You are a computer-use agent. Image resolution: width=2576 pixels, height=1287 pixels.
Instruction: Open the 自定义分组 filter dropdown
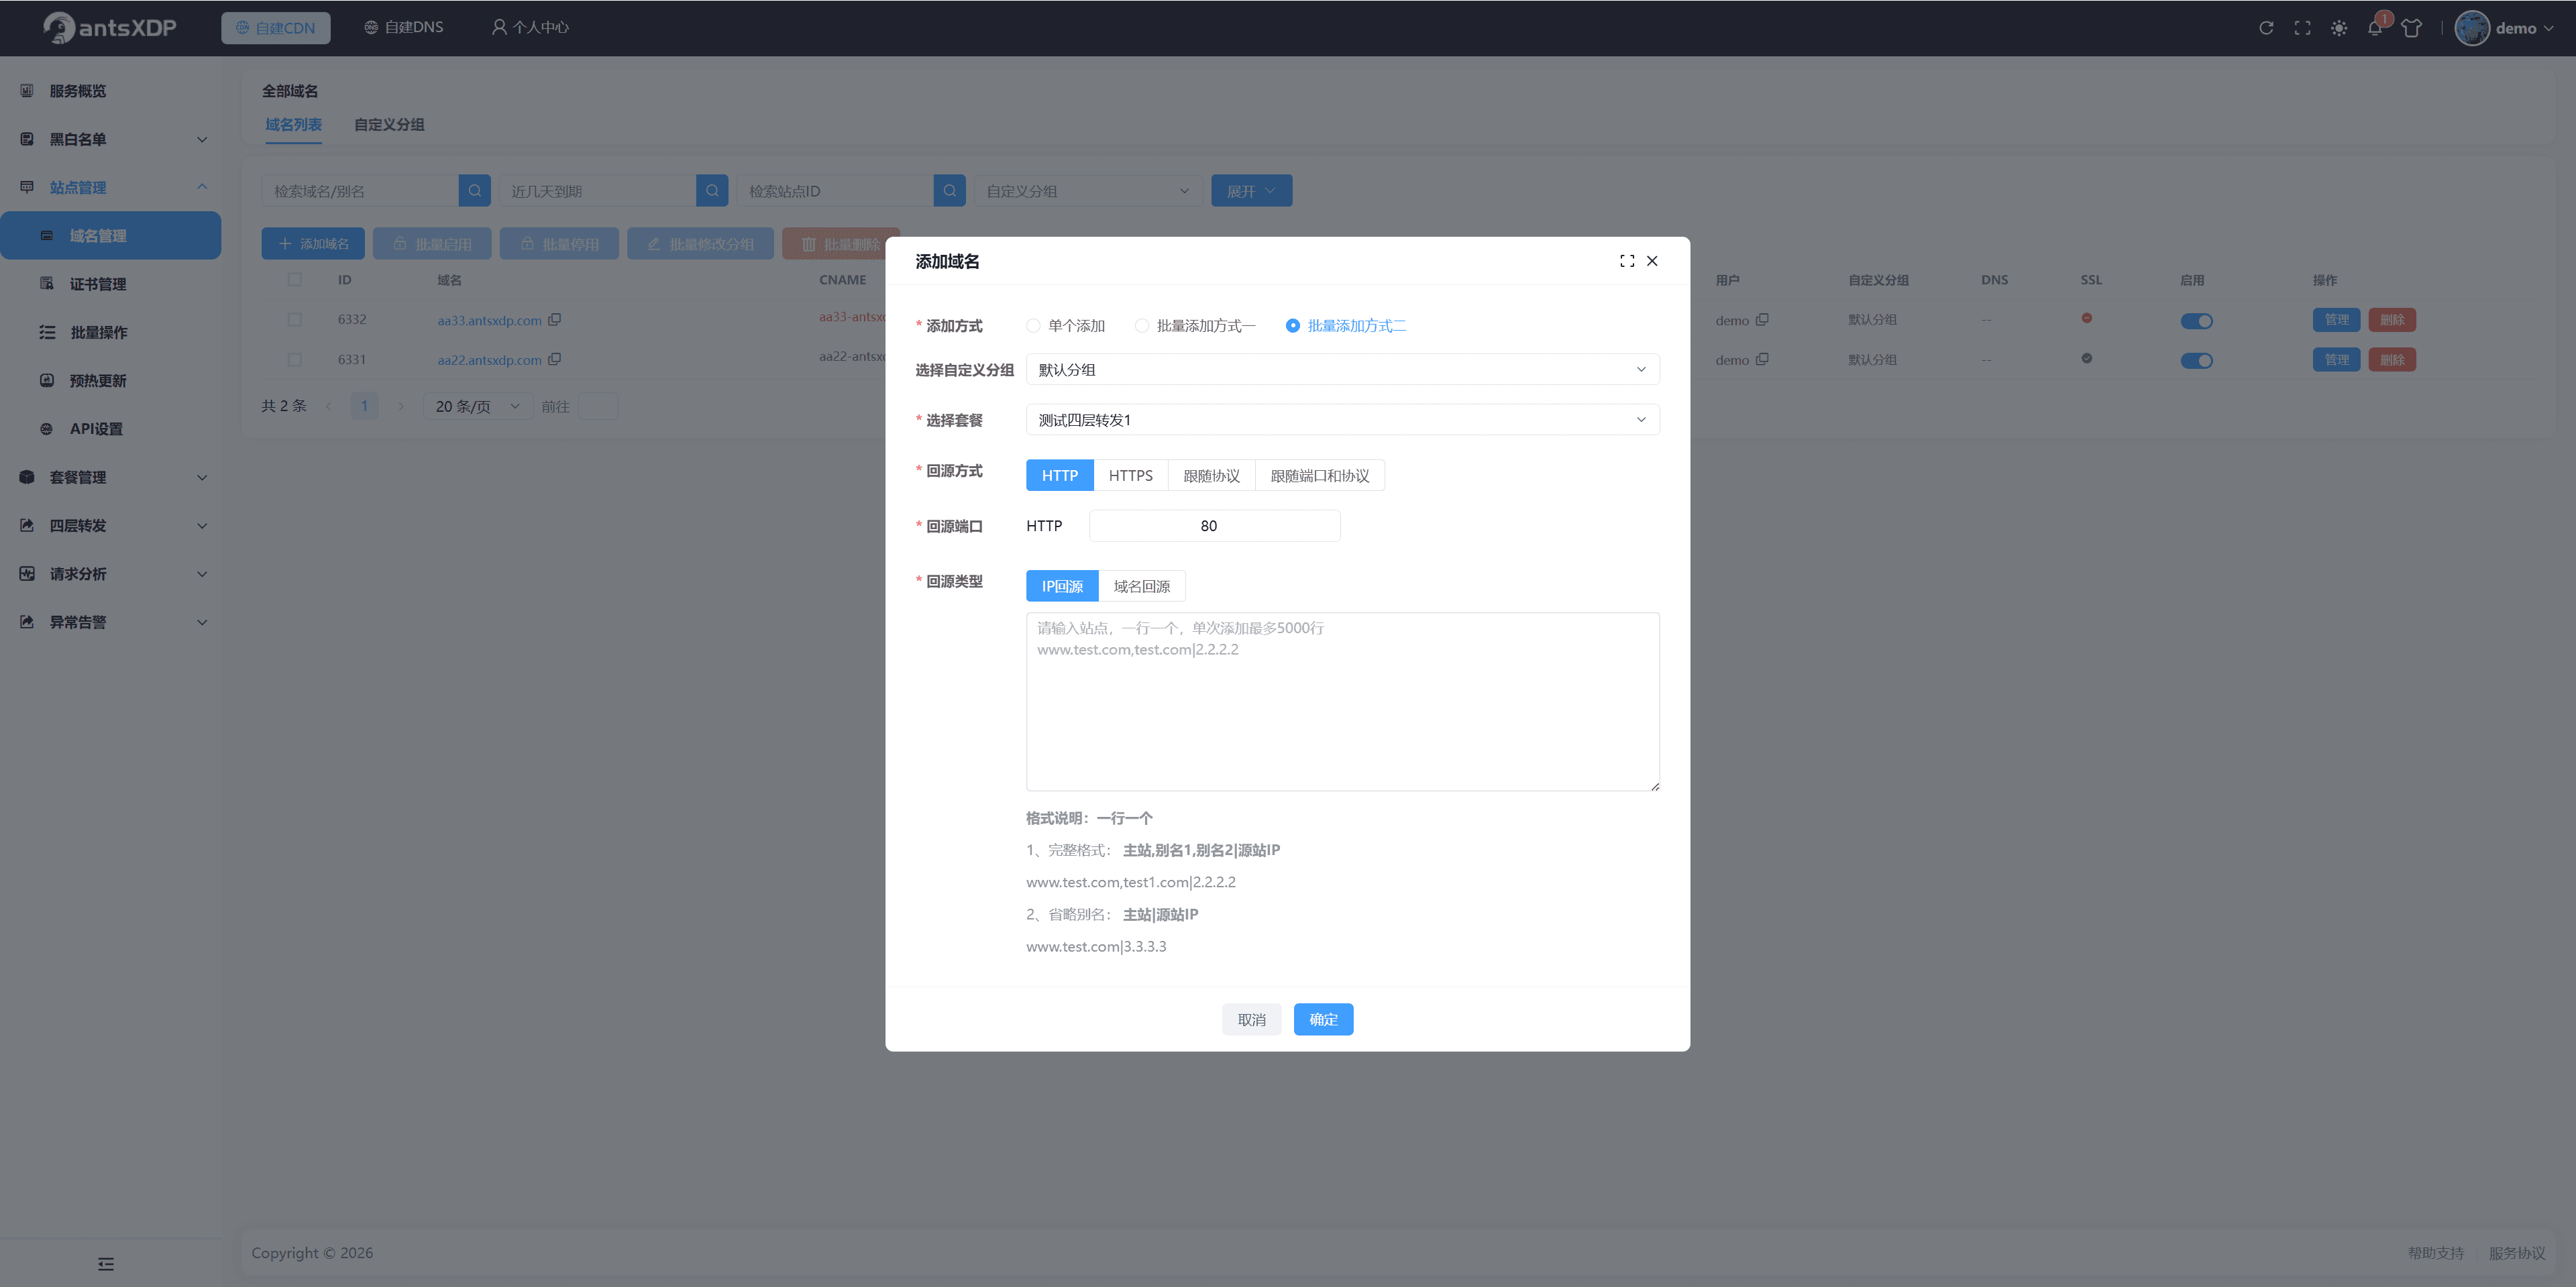1088,191
